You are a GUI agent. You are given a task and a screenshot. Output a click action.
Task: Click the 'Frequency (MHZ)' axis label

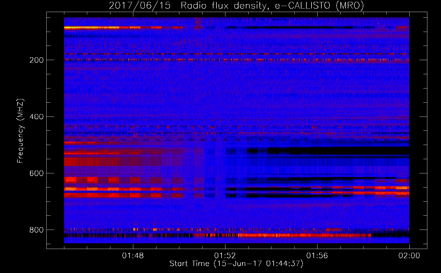[20, 131]
